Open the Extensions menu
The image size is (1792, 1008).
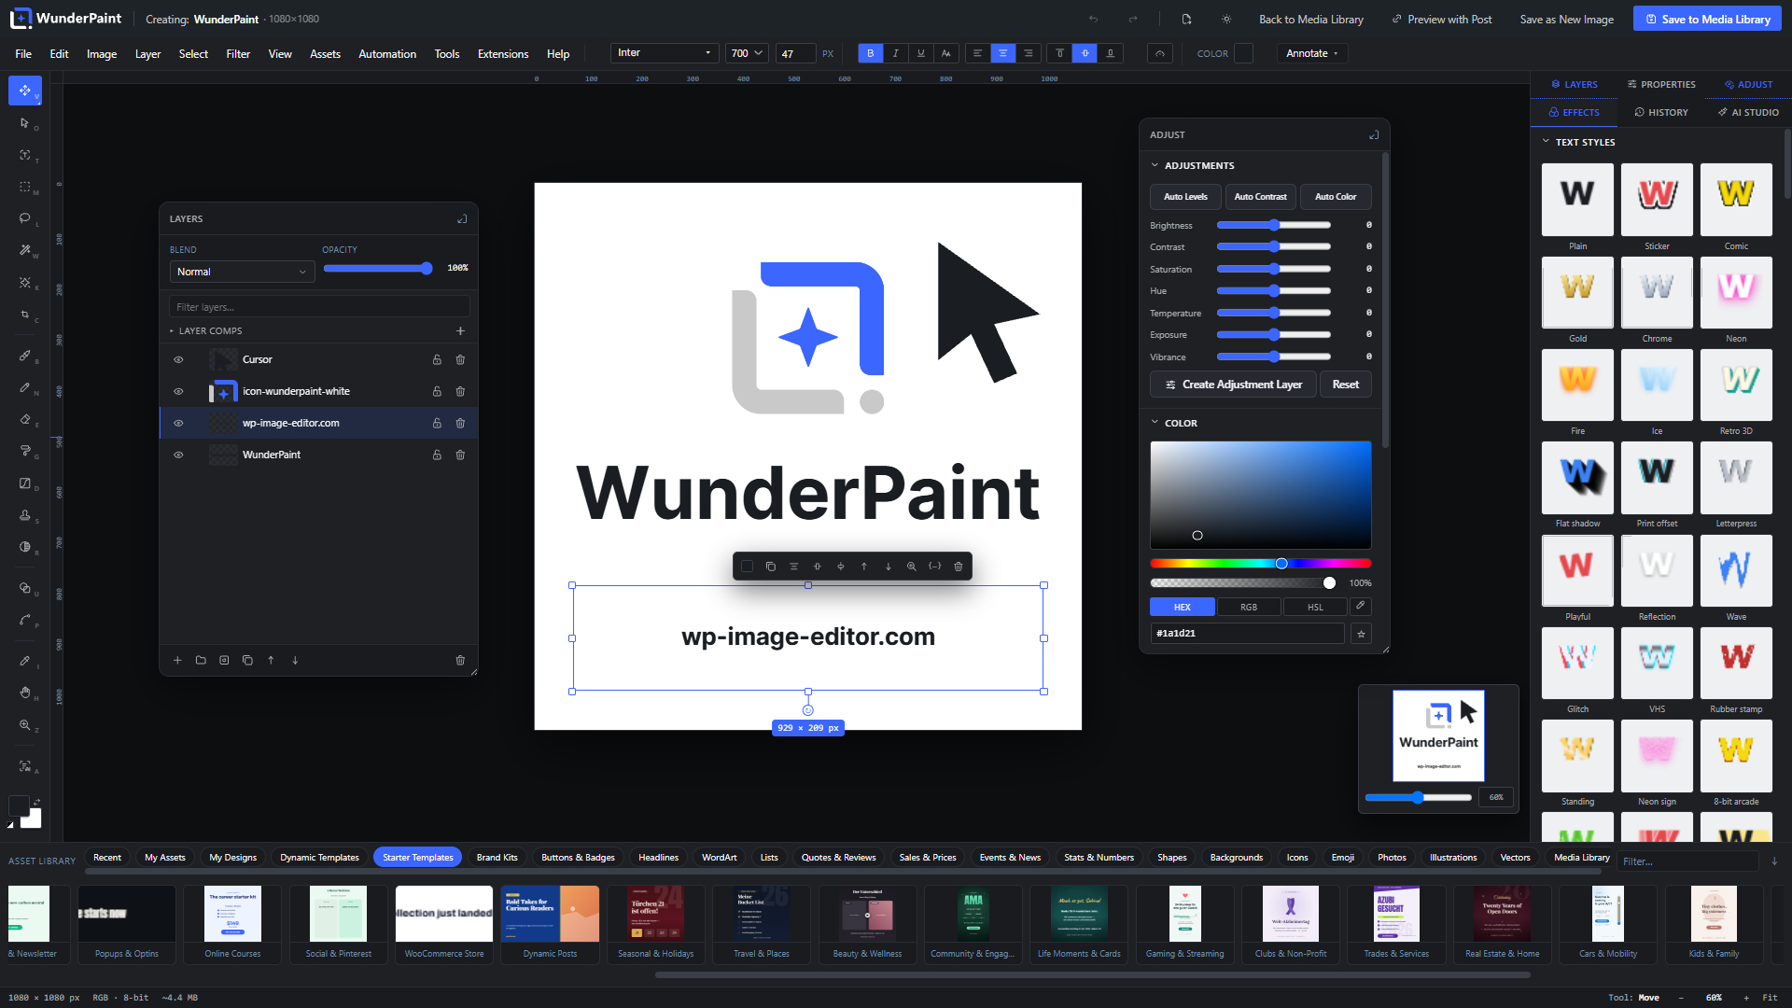click(503, 54)
